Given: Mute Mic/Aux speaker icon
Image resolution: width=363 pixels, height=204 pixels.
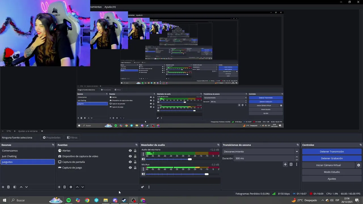Looking at the screenshot, I should click(x=143, y=174).
